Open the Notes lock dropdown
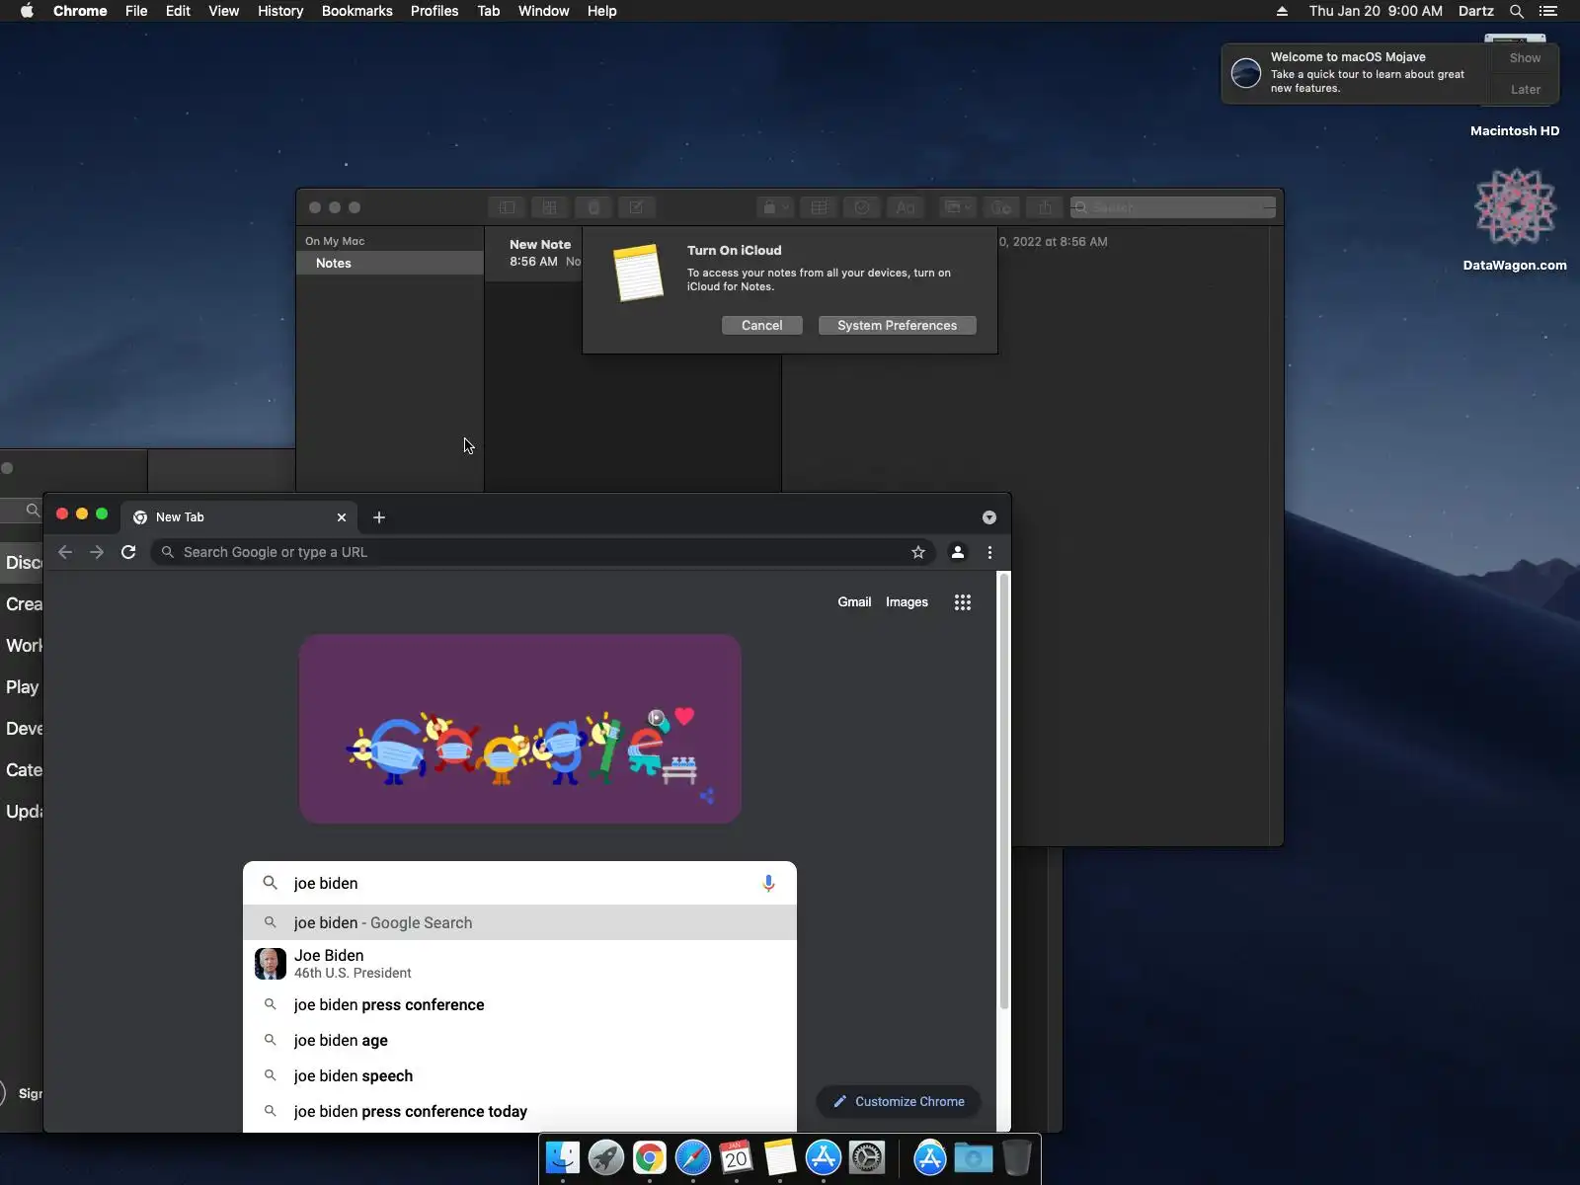 (774, 207)
